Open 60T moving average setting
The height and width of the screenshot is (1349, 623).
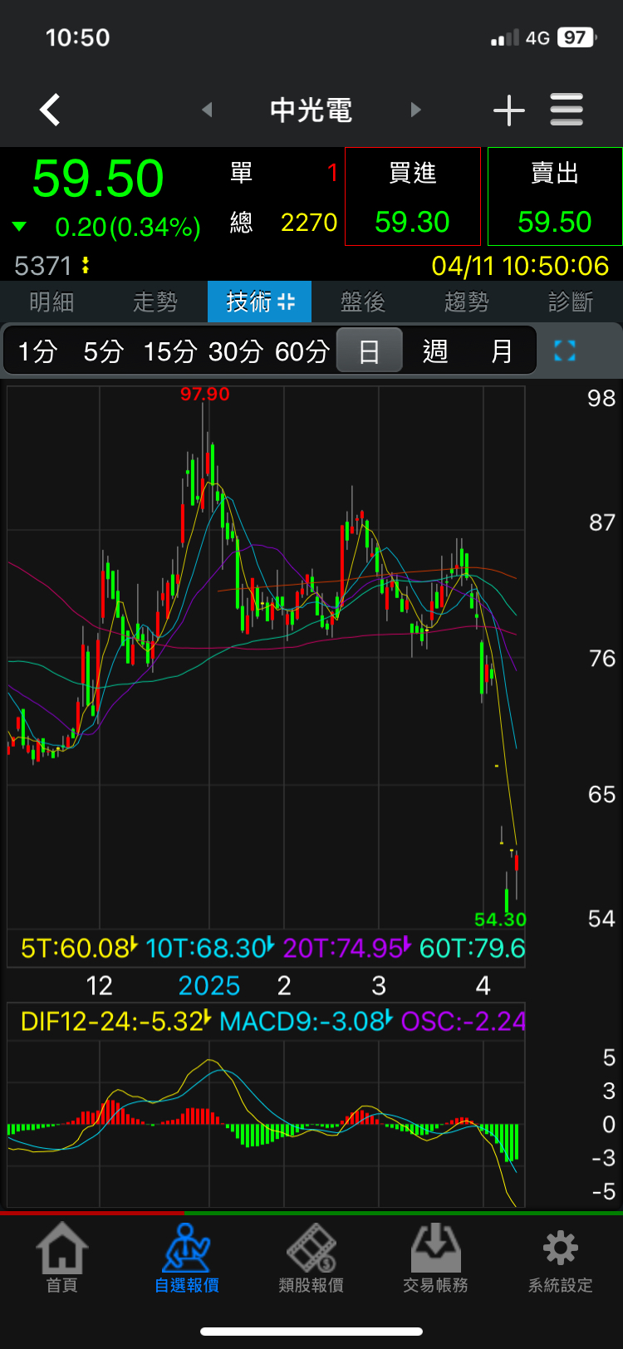click(x=472, y=948)
